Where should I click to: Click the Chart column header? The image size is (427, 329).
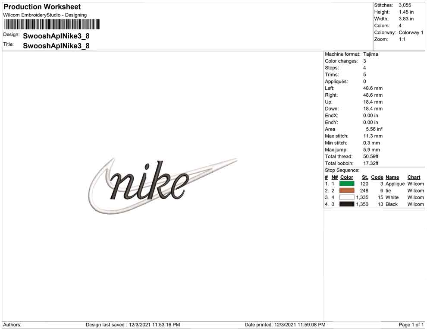[414, 177]
